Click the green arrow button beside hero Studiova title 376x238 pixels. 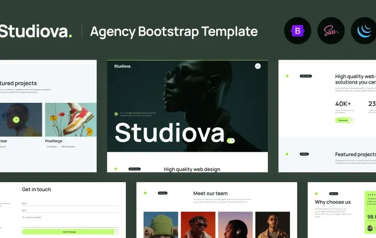(x=231, y=141)
